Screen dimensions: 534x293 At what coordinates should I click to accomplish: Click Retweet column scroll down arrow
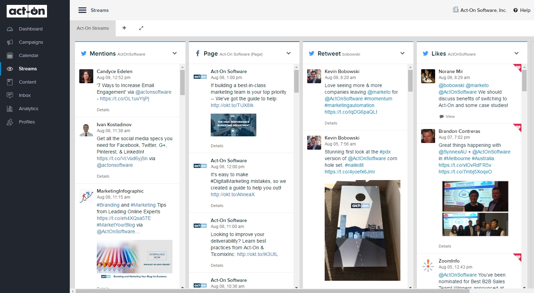pos(410,287)
